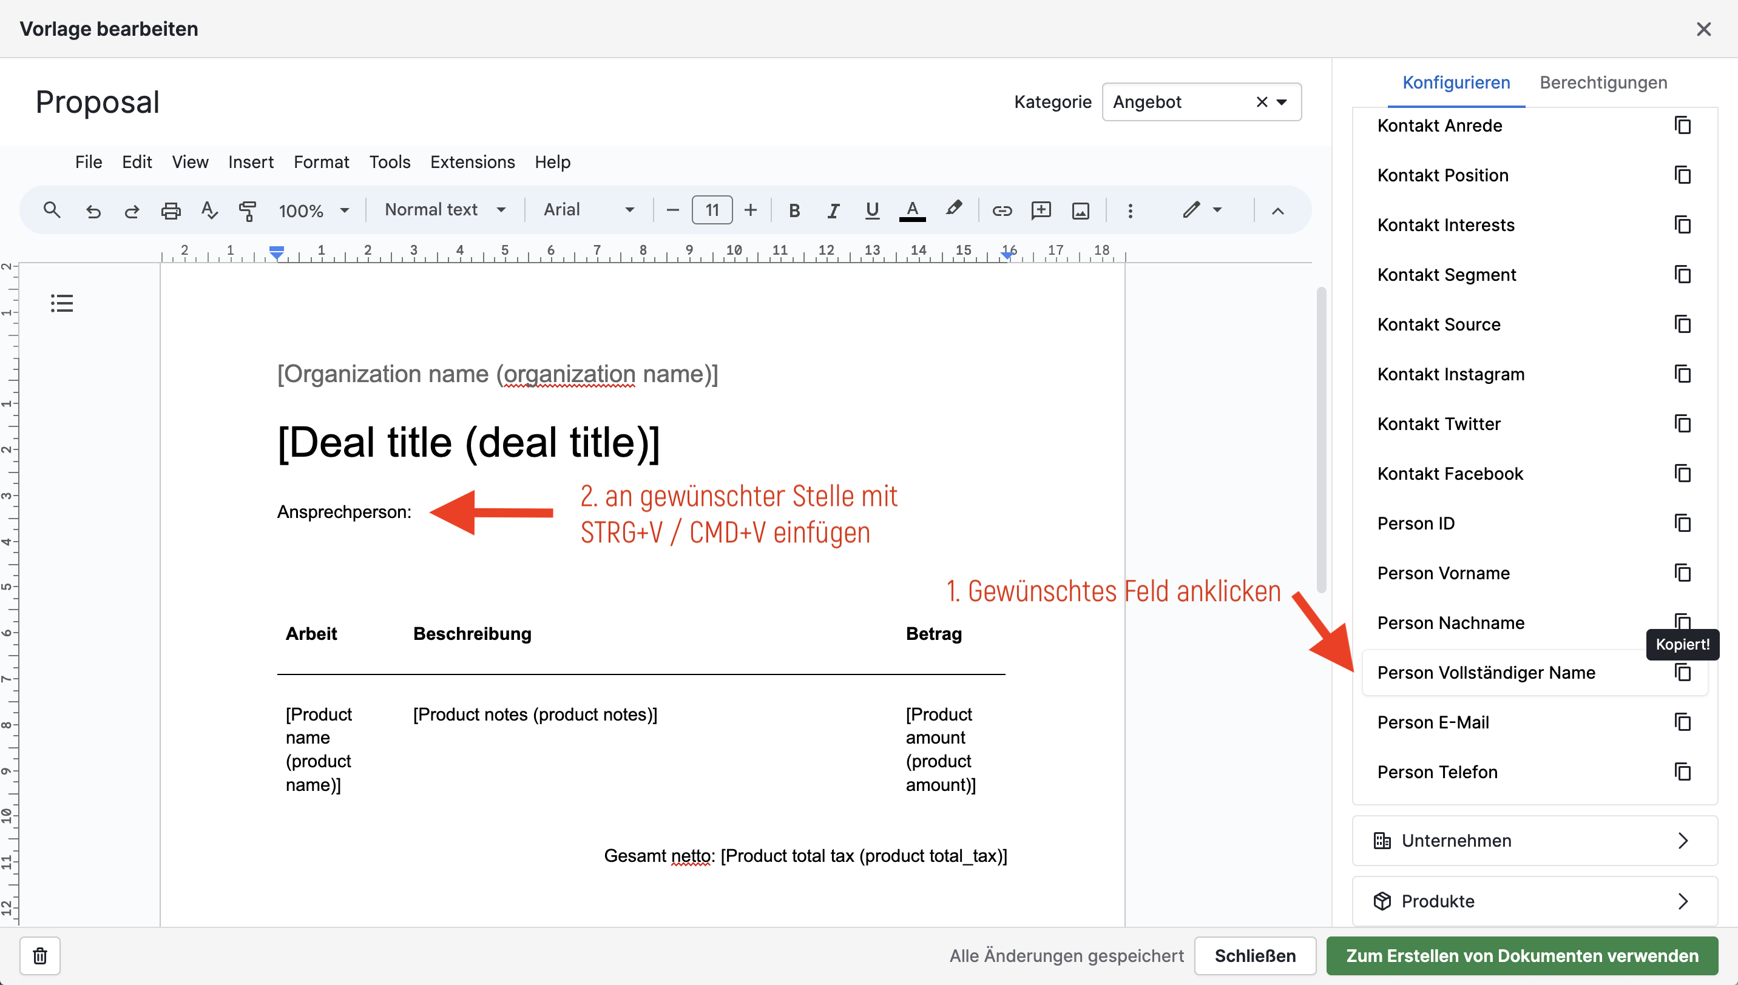Click the font size input field
Viewport: 1738px width, 985px height.
coord(711,210)
